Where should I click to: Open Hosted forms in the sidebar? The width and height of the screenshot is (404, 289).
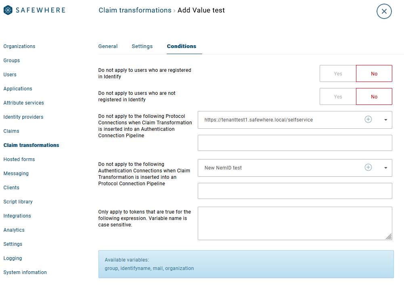(19, 159)
